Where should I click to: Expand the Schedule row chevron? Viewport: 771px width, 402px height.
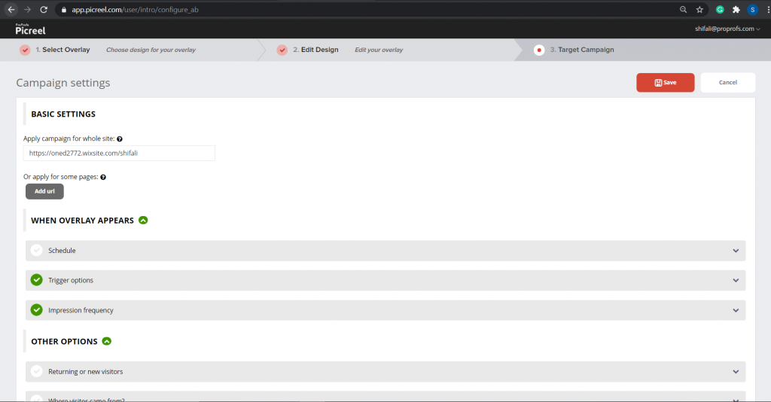(736, 251)
